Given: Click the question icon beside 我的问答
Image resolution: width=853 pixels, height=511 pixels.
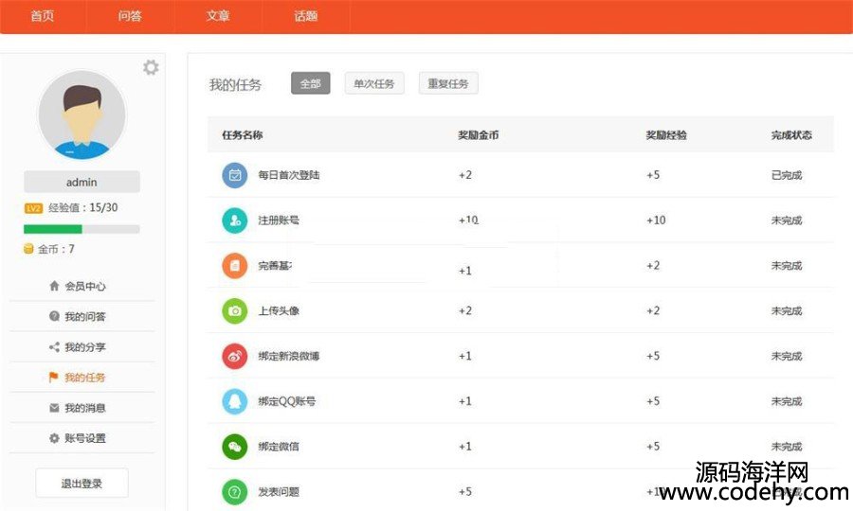Looking at the screenshot, I should pos(54,316).
